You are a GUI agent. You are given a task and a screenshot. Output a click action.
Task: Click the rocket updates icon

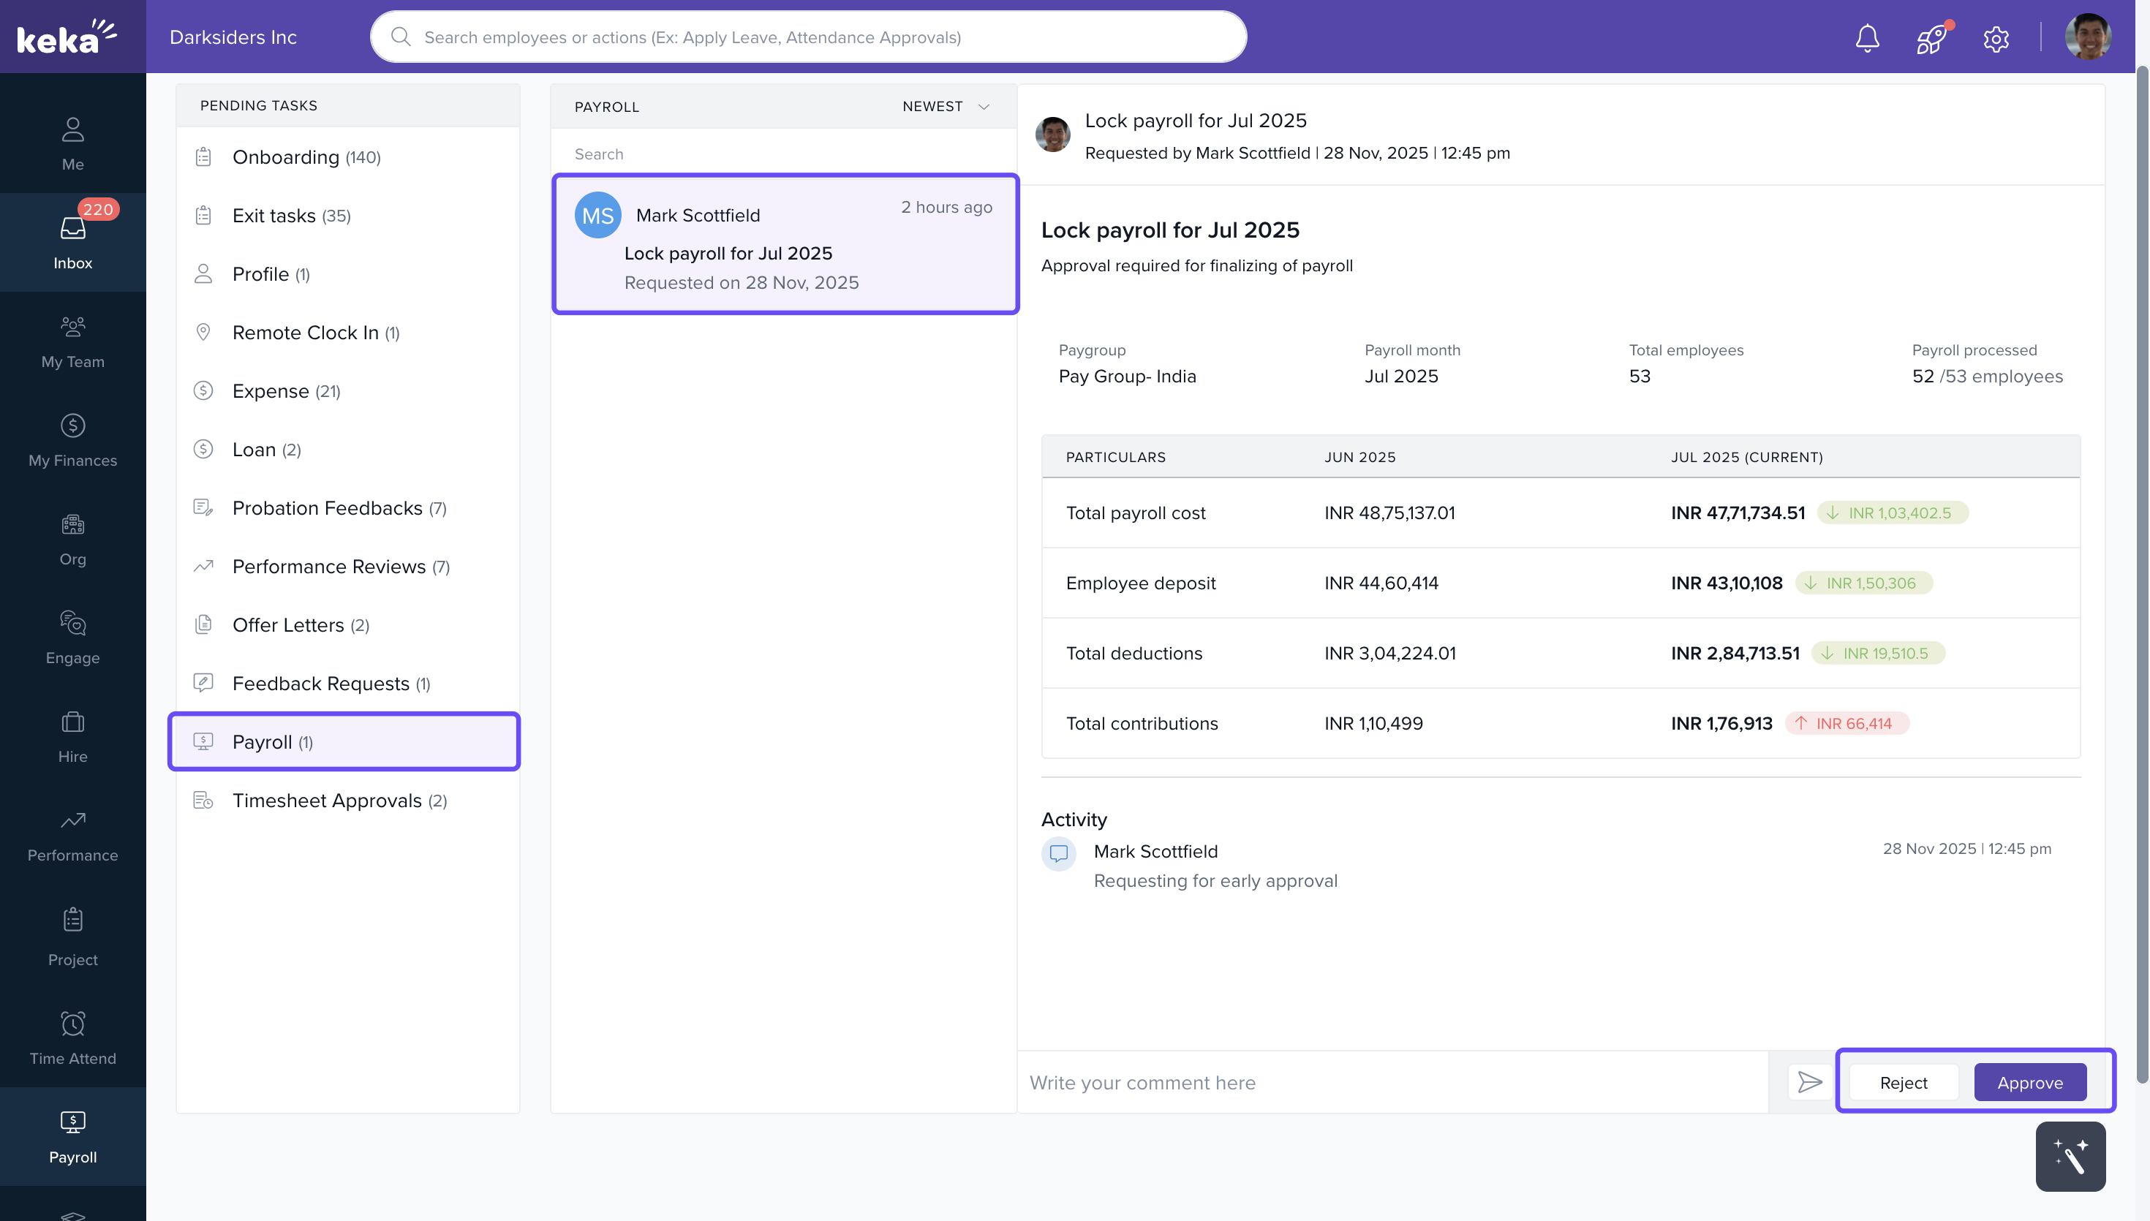point(1931,38)
